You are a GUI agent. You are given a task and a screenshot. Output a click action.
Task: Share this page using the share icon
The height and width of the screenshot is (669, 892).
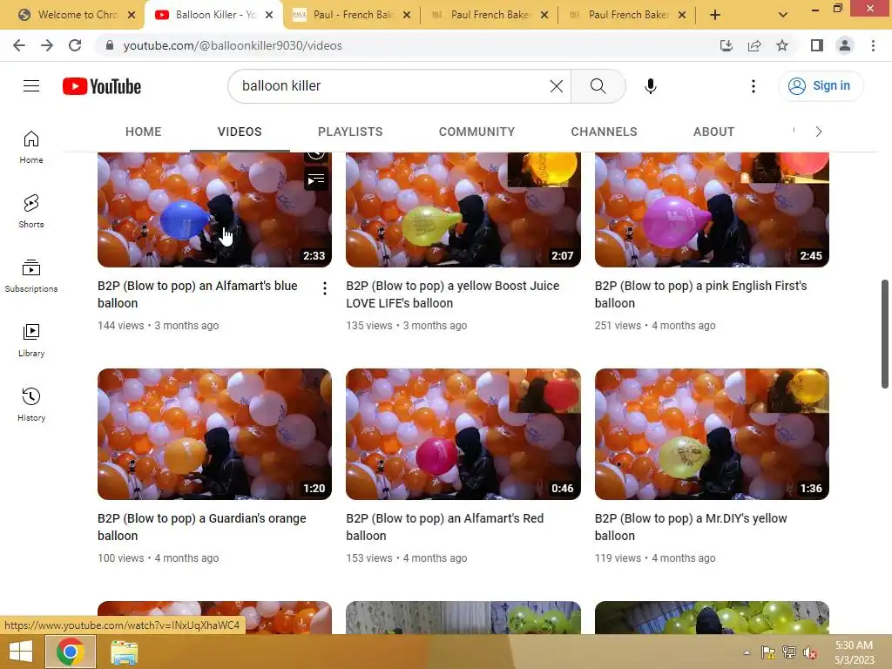point(754,45)
